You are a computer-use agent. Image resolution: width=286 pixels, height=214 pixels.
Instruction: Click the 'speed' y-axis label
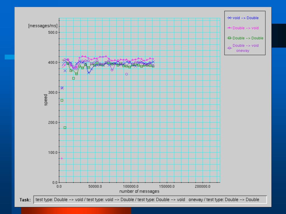(x=46, y=100)
